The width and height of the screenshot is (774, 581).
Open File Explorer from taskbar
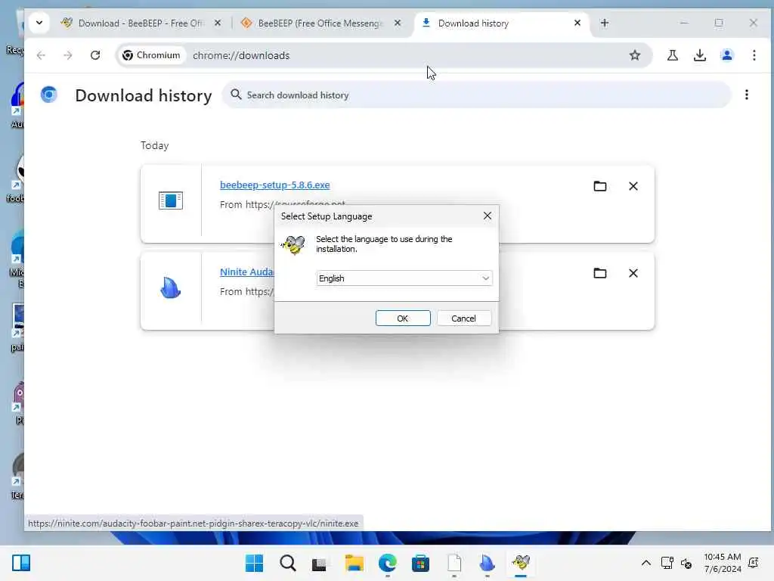tap(354, 563)
